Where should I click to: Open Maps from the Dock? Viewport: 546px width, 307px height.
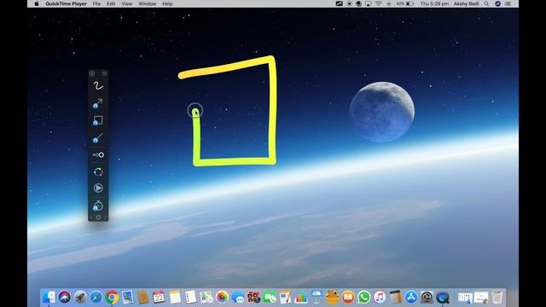tap(206, 298)
